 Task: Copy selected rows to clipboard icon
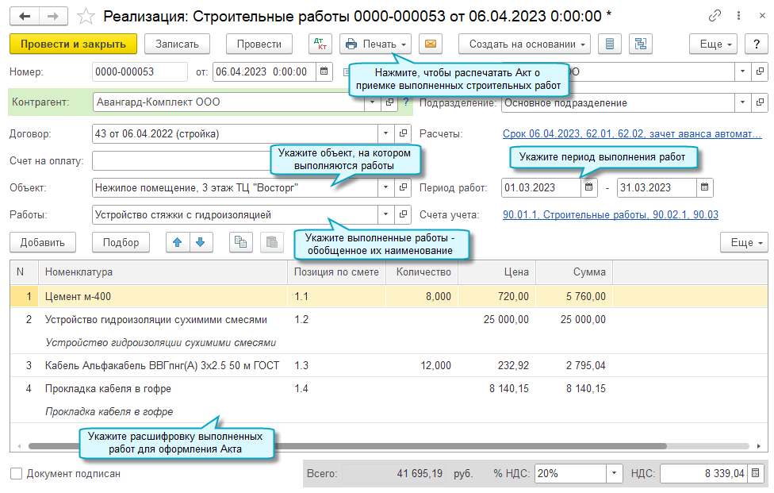coord(241,243)
